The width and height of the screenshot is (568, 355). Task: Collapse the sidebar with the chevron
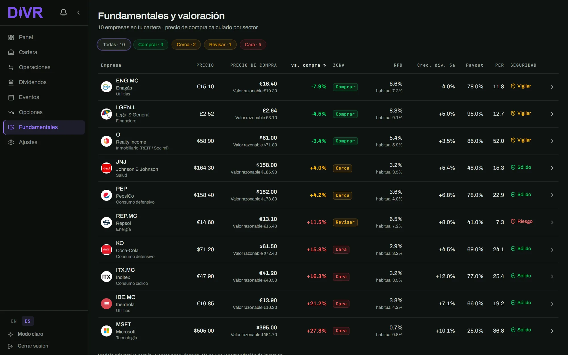(x=79, y=12)
